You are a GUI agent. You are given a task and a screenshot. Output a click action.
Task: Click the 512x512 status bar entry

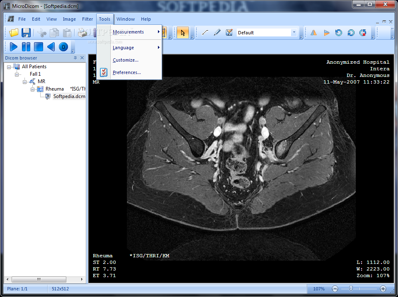(x=60, y=289)
